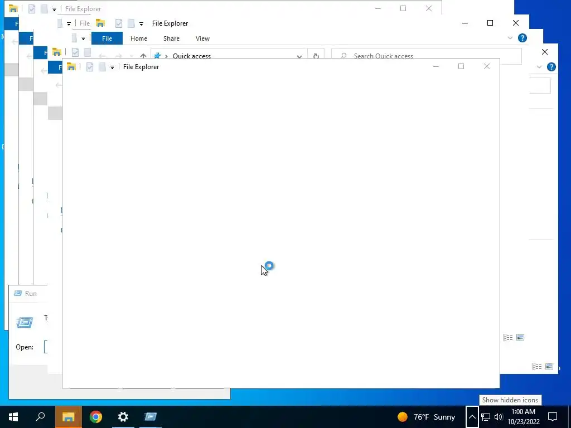Open Quick Access Toolbar dropdown in rearmost window
Viewport: 571px width, 428px height.
click(54, 9)
